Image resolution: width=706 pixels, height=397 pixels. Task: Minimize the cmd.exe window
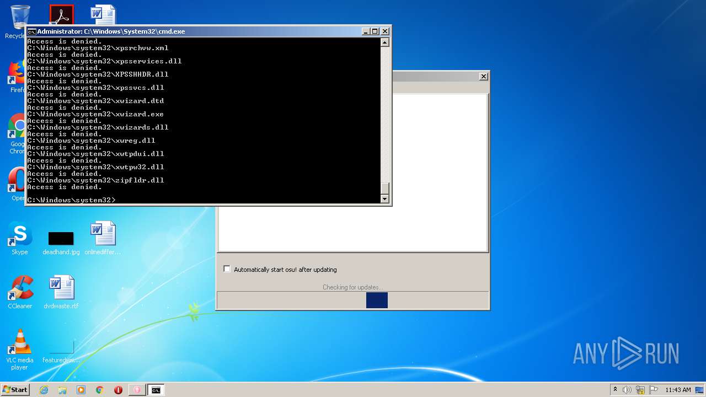point(366,31)
